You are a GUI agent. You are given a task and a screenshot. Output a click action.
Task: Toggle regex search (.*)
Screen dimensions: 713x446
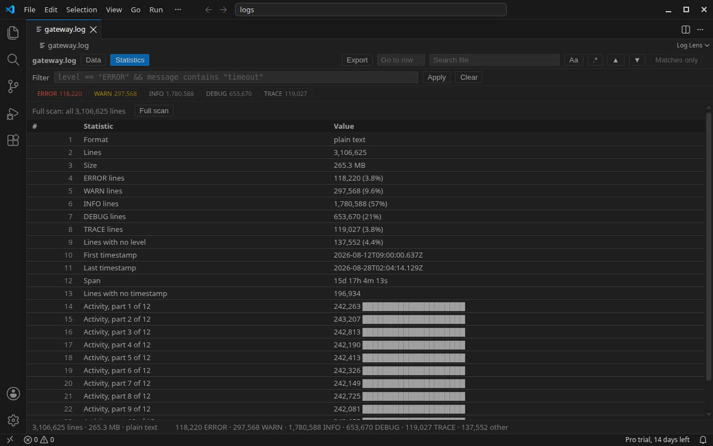(595, 60)
